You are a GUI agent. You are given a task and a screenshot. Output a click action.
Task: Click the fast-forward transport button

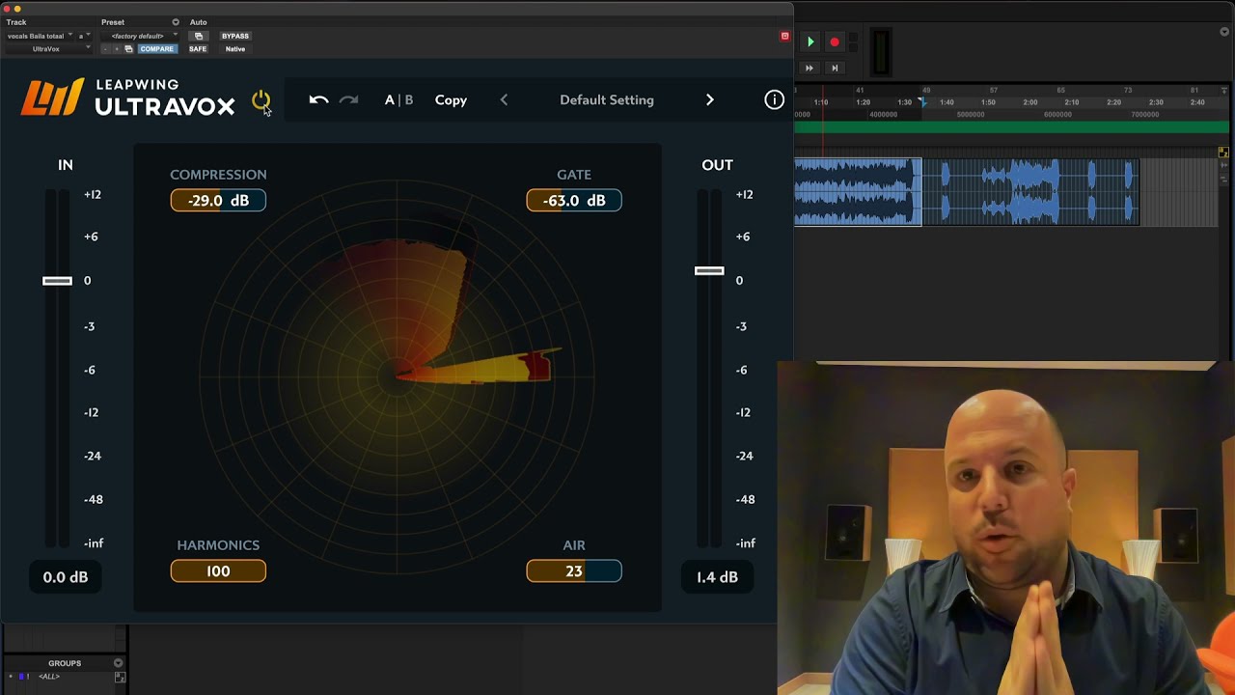[809, 68]
